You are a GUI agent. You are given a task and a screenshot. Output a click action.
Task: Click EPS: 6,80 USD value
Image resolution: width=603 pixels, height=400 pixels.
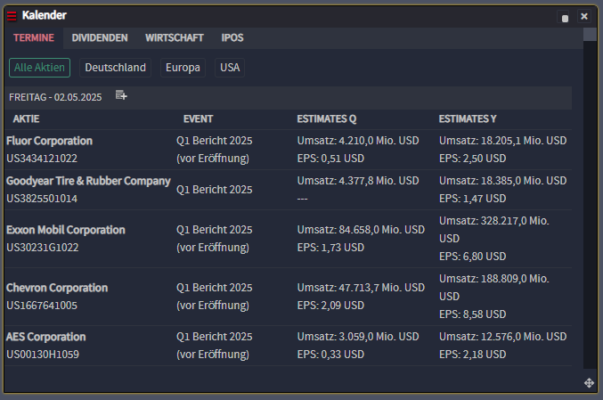click(473, 257)
